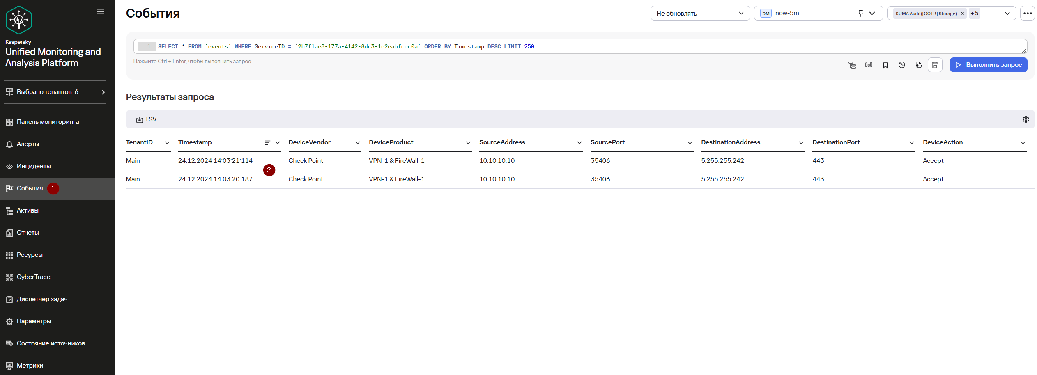The height and width of the screenshot is (375, 1037).
Task: Open the События section
Action: click(x=57, y=188)
